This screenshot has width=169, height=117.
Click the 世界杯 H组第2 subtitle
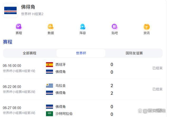[32, 14]
